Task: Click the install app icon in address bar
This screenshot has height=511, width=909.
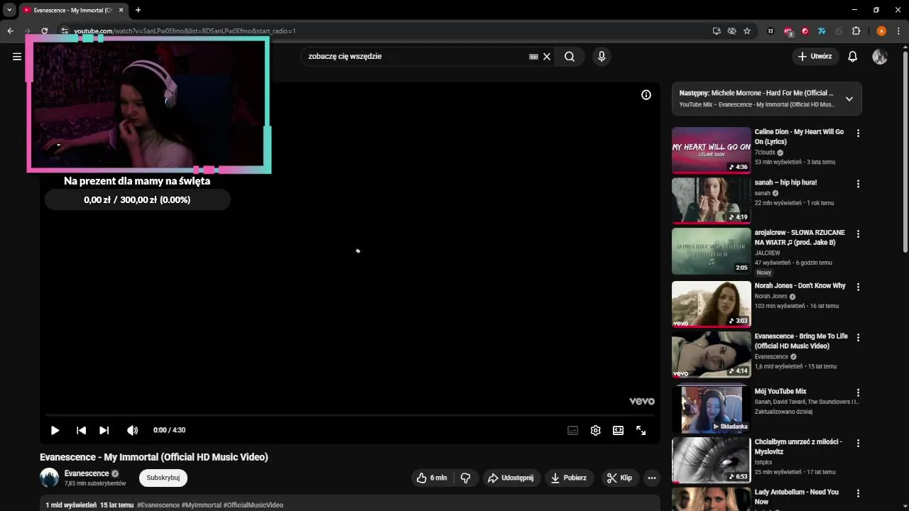Action: pyautogui.click(x=717, y=31)
